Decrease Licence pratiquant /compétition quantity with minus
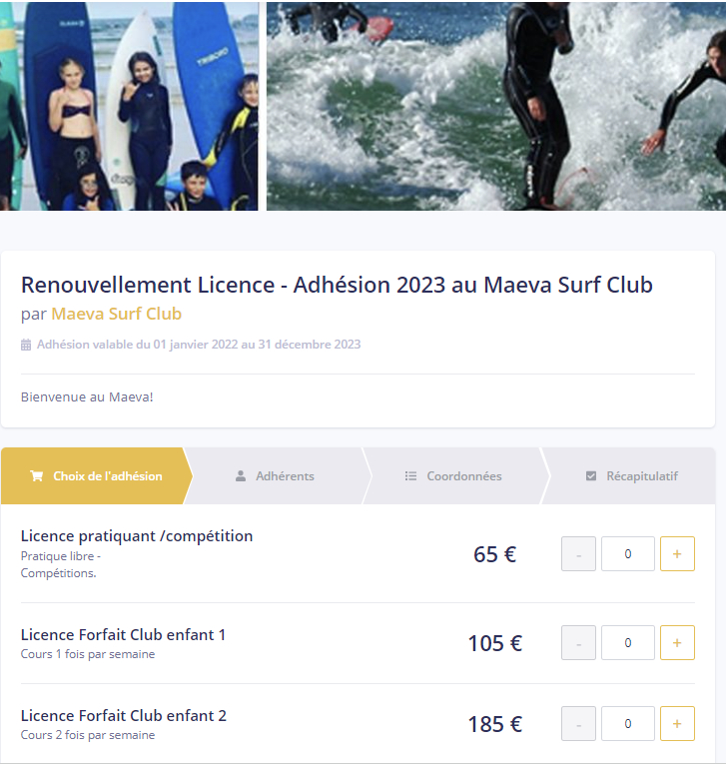726x766 pixels. (x=578, y=553)
